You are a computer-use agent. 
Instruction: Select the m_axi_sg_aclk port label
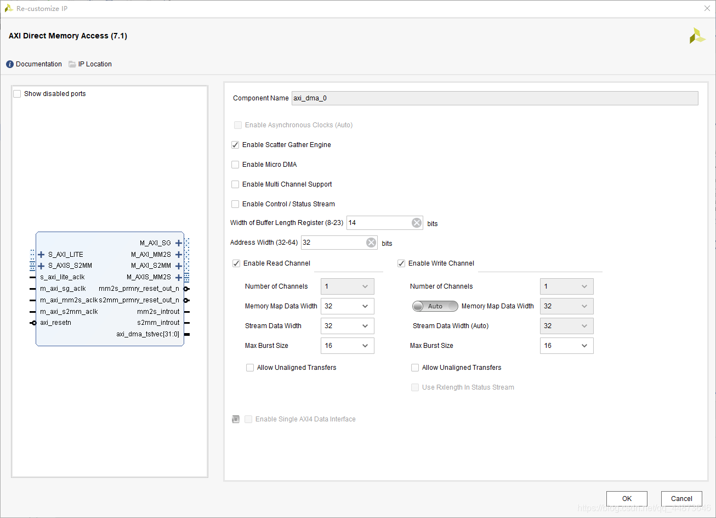pos(63,289)
